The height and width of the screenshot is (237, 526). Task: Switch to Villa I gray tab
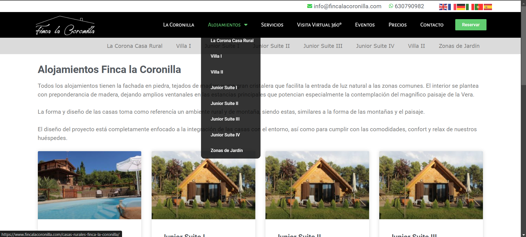click(183, 46)
